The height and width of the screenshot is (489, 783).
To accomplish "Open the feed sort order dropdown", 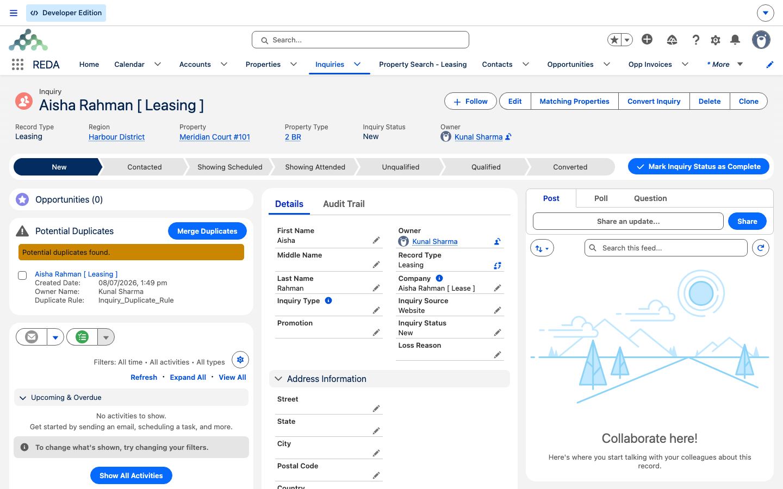I will (542, 248).
